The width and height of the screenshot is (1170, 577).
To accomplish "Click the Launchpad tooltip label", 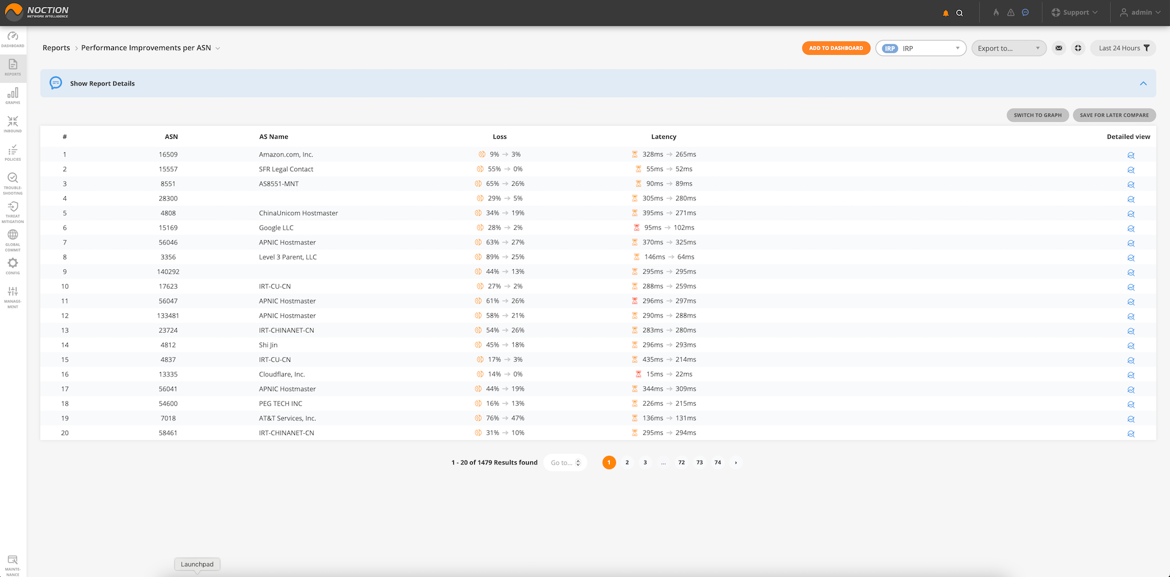I will click(x=197, y=564).
